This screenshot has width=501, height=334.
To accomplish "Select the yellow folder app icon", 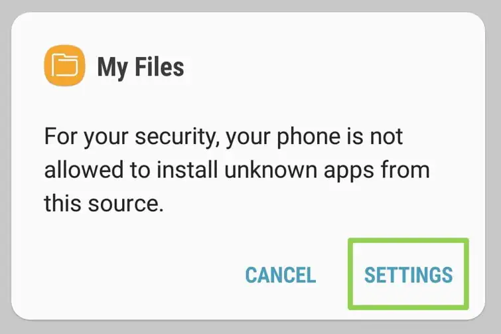I will coord(64,66).
